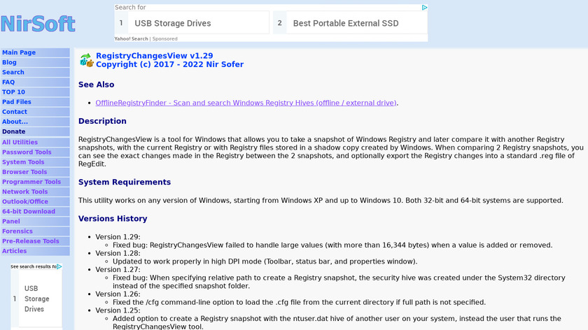Click Copyright (c) 2017 - 2022 Nir Sofer text
Image resolution: width=588 pixels, height=330 pixels.
click(x=170, y=64)
